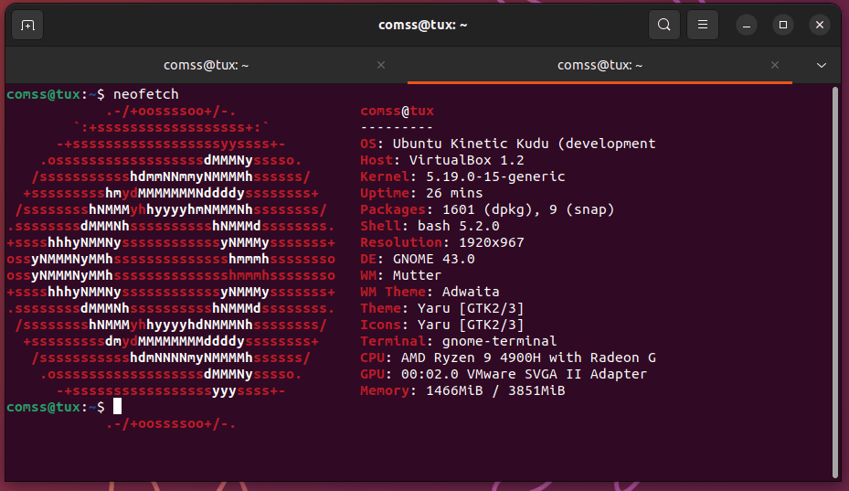Minimize the terminal window
Image resolution: width=849 pixels, height=491 pixels.
[746, 25]
